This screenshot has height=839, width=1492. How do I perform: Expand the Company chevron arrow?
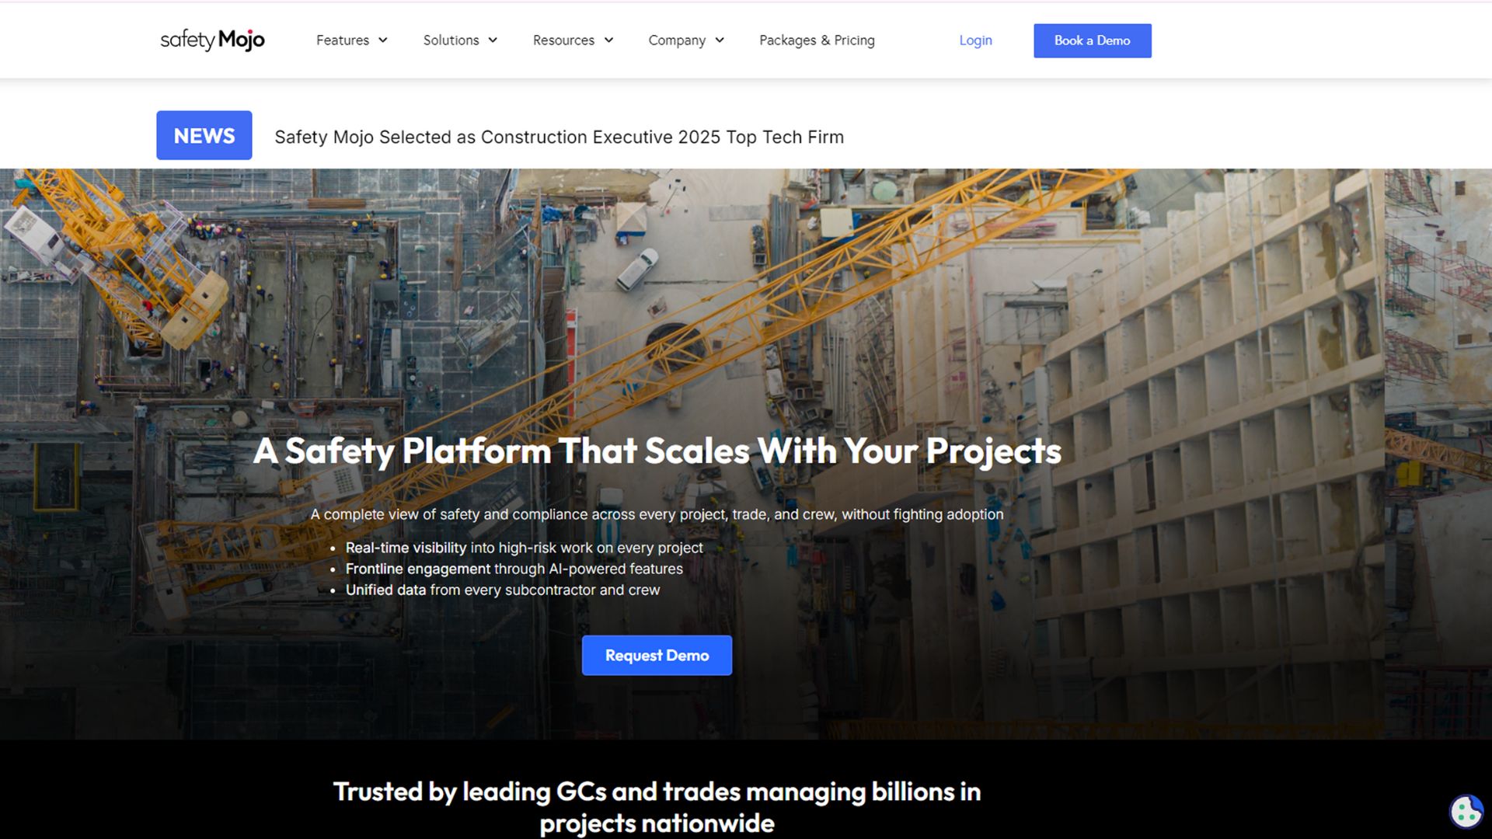click(x=720, y=40)
